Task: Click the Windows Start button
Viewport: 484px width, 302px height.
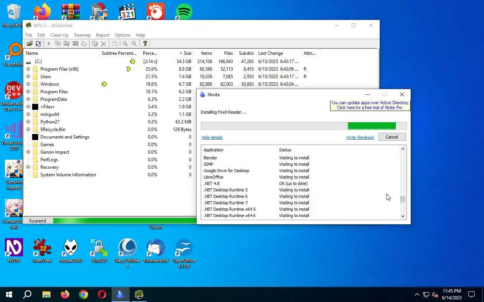Action: pos(9,294)
